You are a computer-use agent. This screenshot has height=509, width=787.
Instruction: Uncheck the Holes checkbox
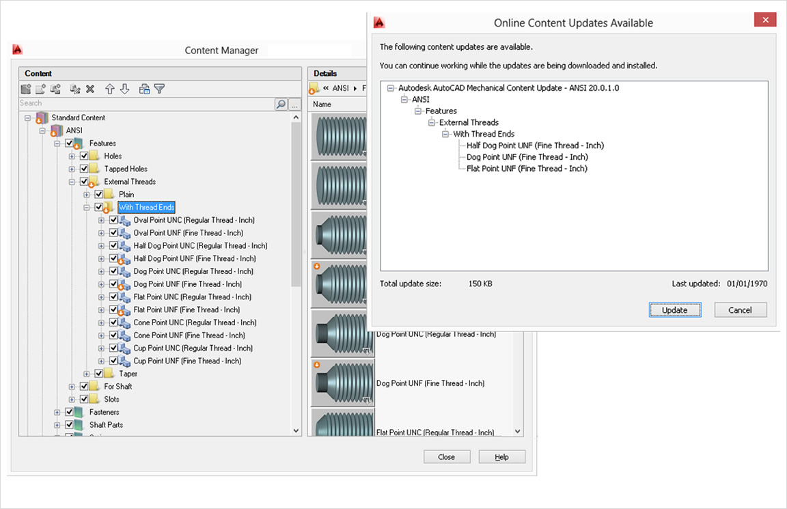tap(84, 156)
